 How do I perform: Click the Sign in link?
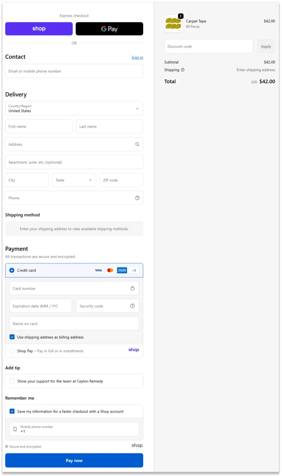click(137, 57)
